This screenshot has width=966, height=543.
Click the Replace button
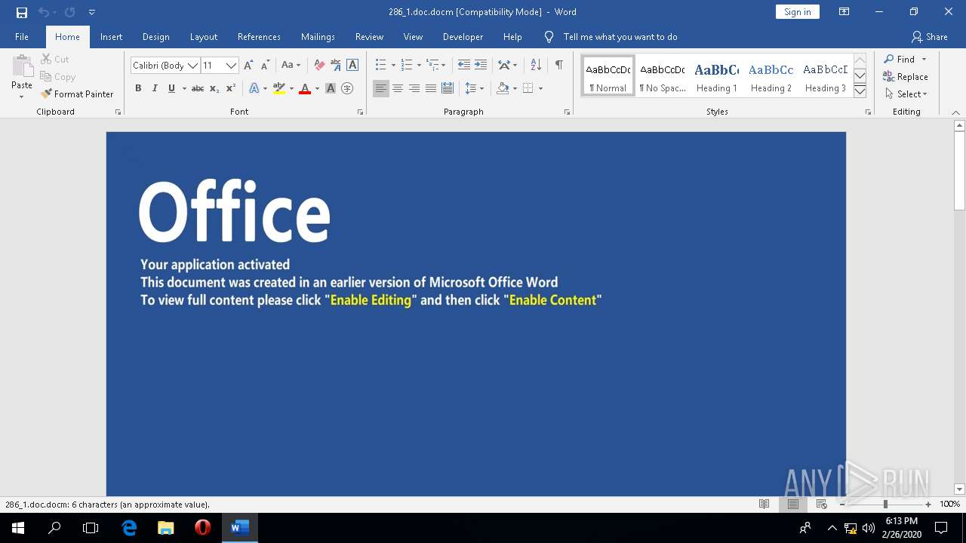click(906, 77)
